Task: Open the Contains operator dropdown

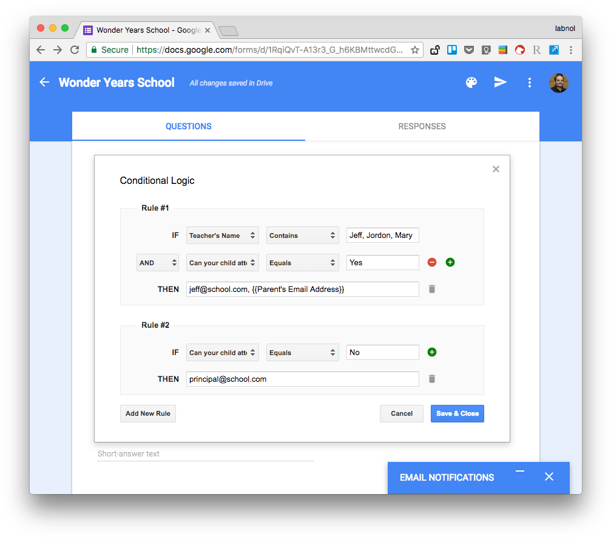Action: click(x=302, y=235)
